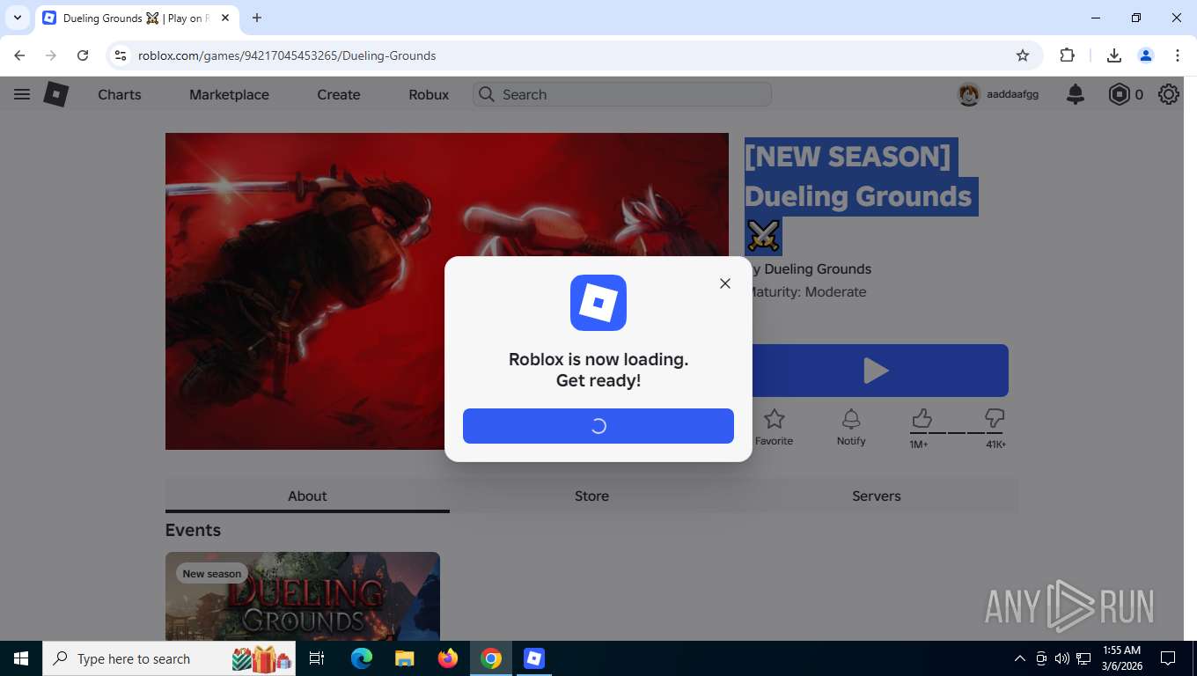Click the like-dislike vote ratio bar
Viewport: 1197px width, 676px height.
957,433
